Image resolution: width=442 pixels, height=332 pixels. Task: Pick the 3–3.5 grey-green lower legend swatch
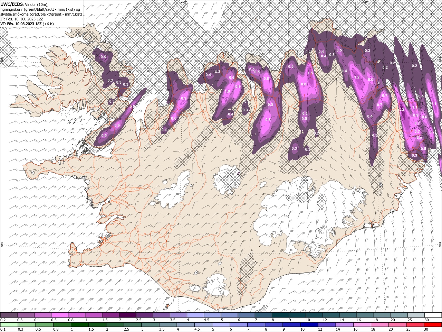pyautogui.click(x=150, y=325)
